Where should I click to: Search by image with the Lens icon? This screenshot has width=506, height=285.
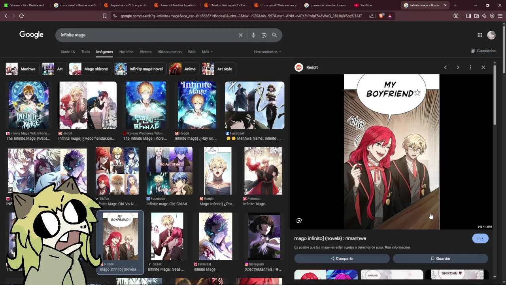(x=264, y=35)
